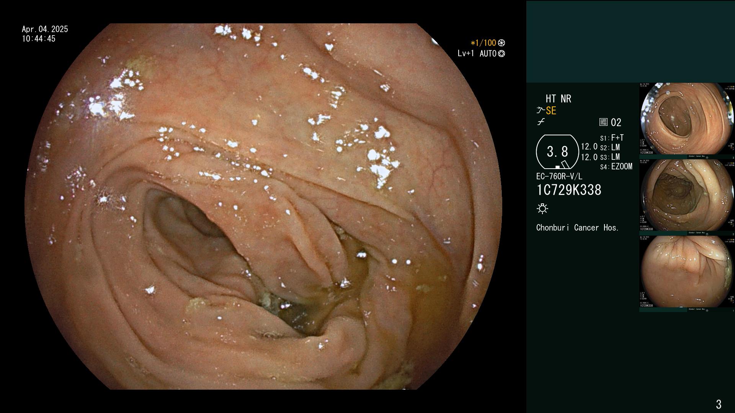This screenshot has height=413, width=735.
Task: Open the bottom captured thumbnail image
Action: pyautogui.click(x=687, y=272)
